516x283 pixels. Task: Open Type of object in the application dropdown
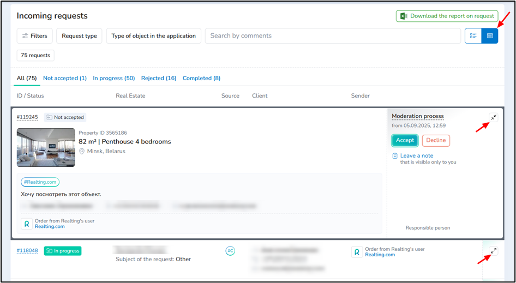point(153,36)
